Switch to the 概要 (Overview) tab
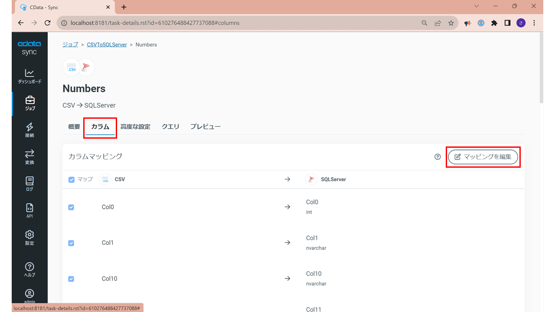Image resolution: width=555 pixels, height=312 pixels. click(x=74, y=127)
